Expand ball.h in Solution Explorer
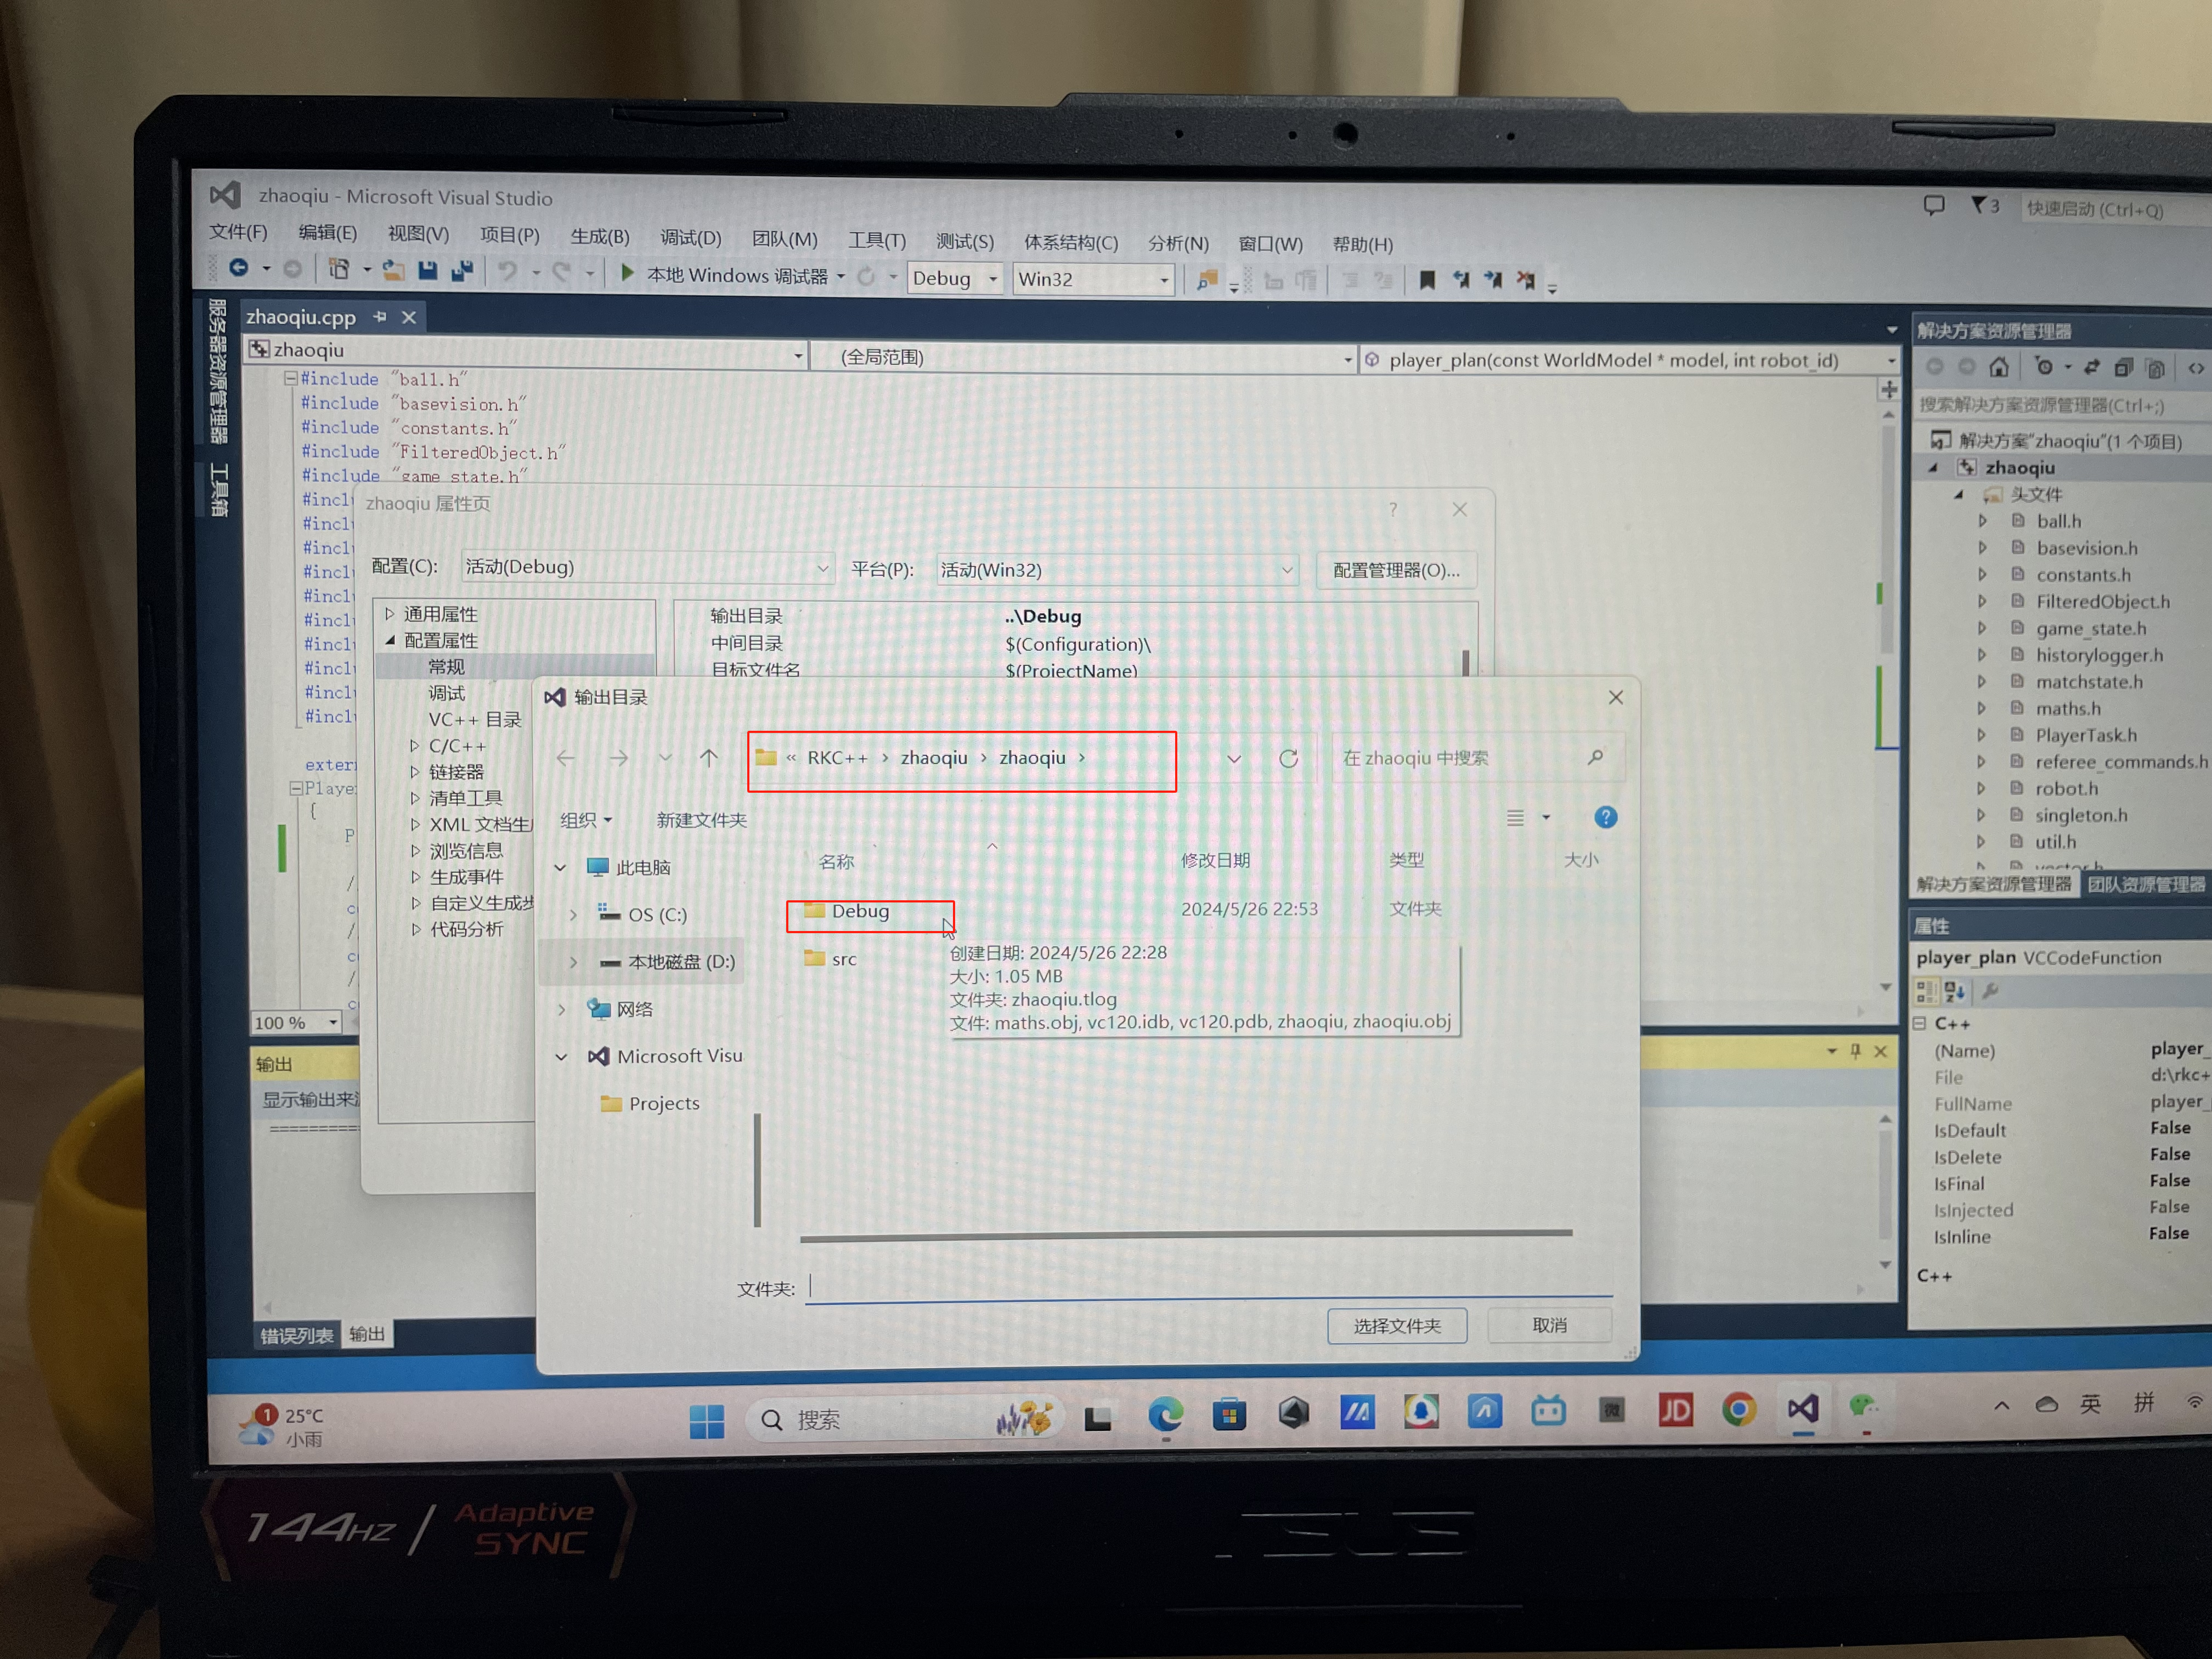The image size is (2212, 1659). click(x=1982, y=521)
